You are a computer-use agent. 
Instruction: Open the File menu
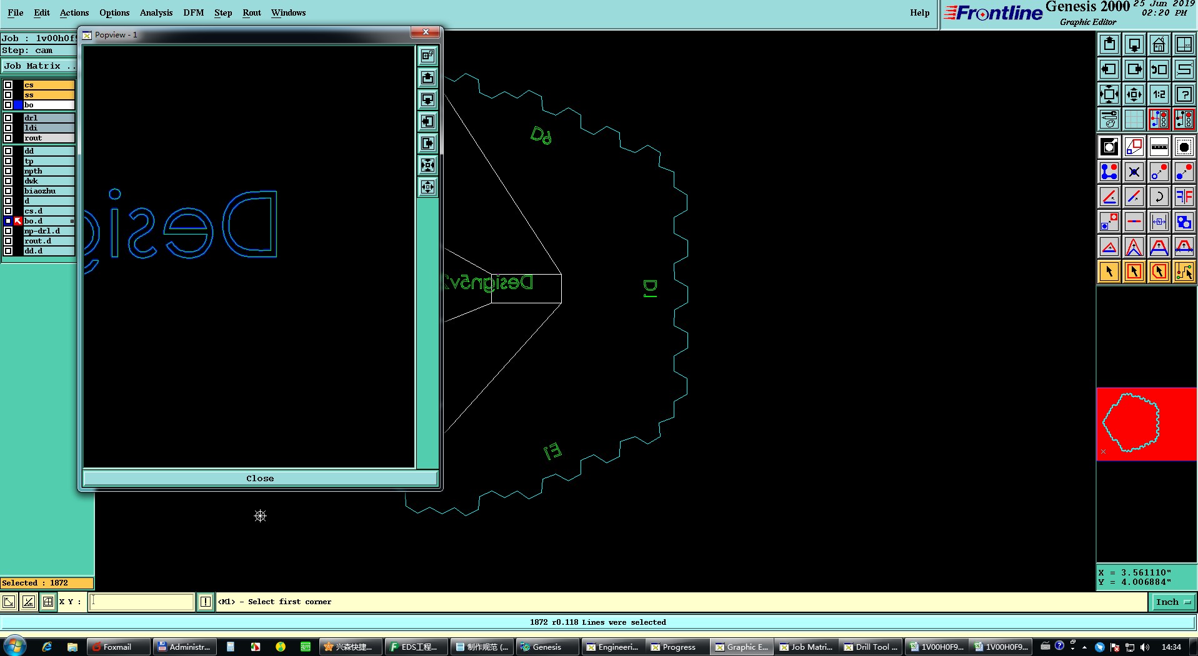point(16,12)
